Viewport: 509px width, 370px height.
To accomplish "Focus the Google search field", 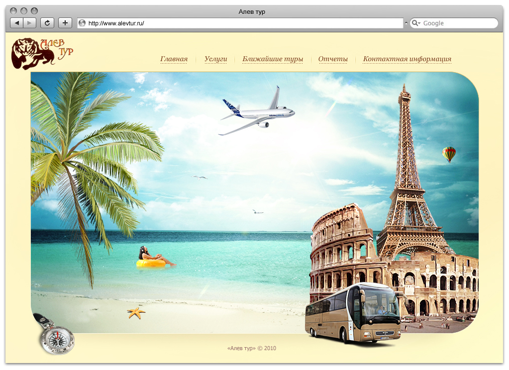I will click(x=454, y=23).
